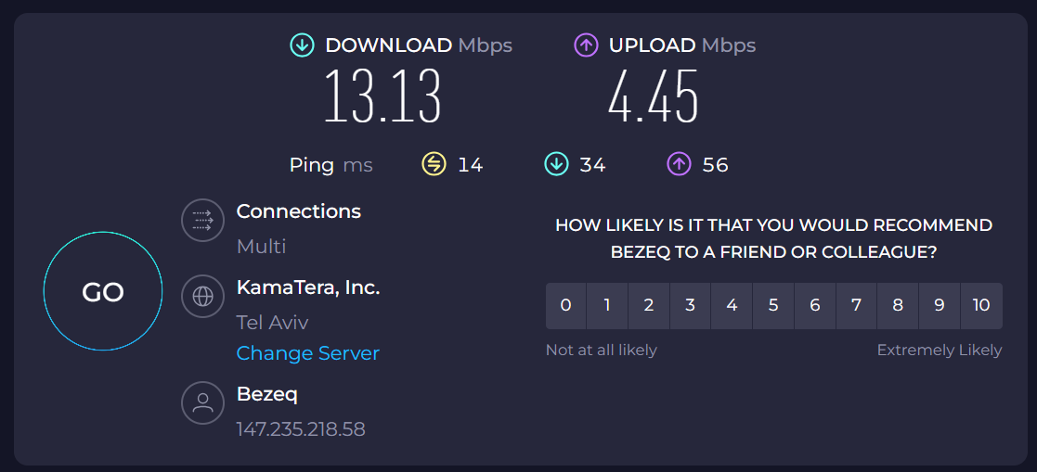This screenshot has height=472, width=1037.
Task: Click the globe server icon
Action: (x=202, y=297)
